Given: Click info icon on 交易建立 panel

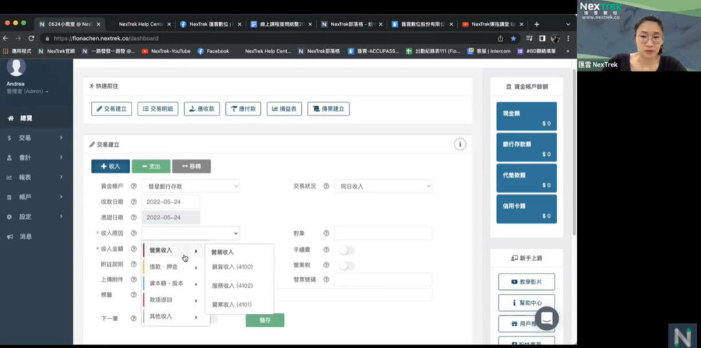Looking at the screenshot, I should (x=459, y=144).
